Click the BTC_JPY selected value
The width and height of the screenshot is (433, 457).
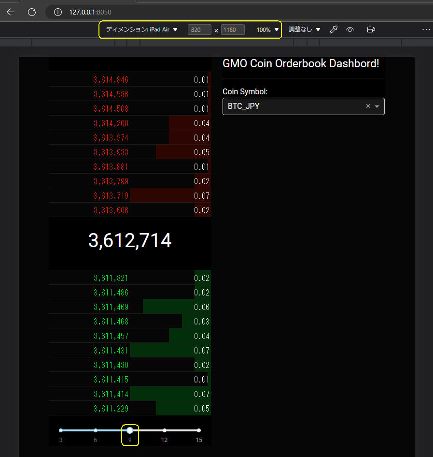click(244, 106)
